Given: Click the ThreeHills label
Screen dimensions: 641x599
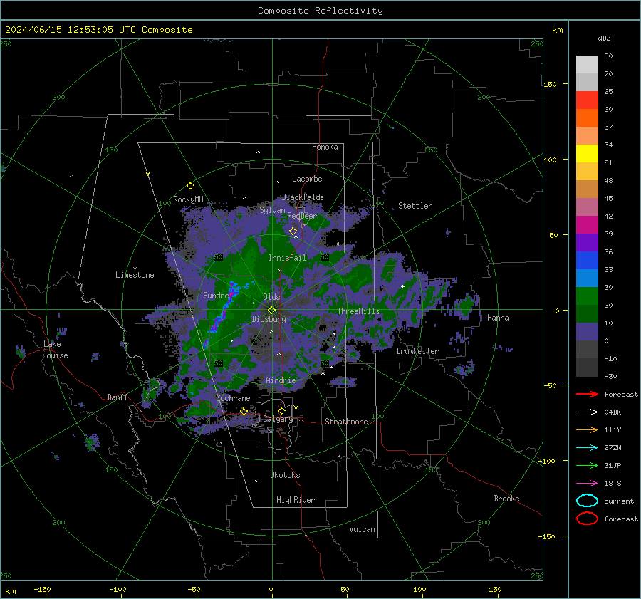Looking at the screenshot, I should [358, 311].
